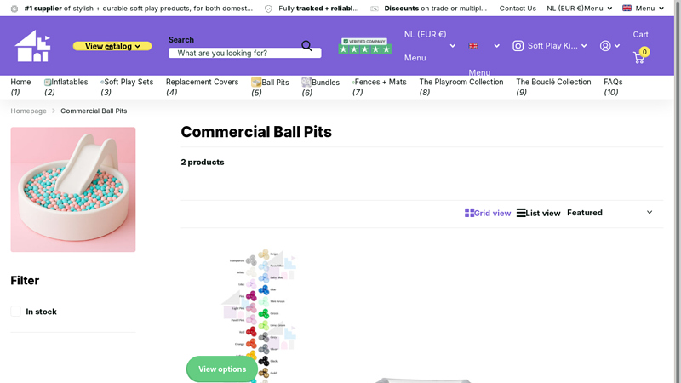Expand the language flag dropdown chevron
Viewport: 681px width, 383px height.
pos(496,46)
